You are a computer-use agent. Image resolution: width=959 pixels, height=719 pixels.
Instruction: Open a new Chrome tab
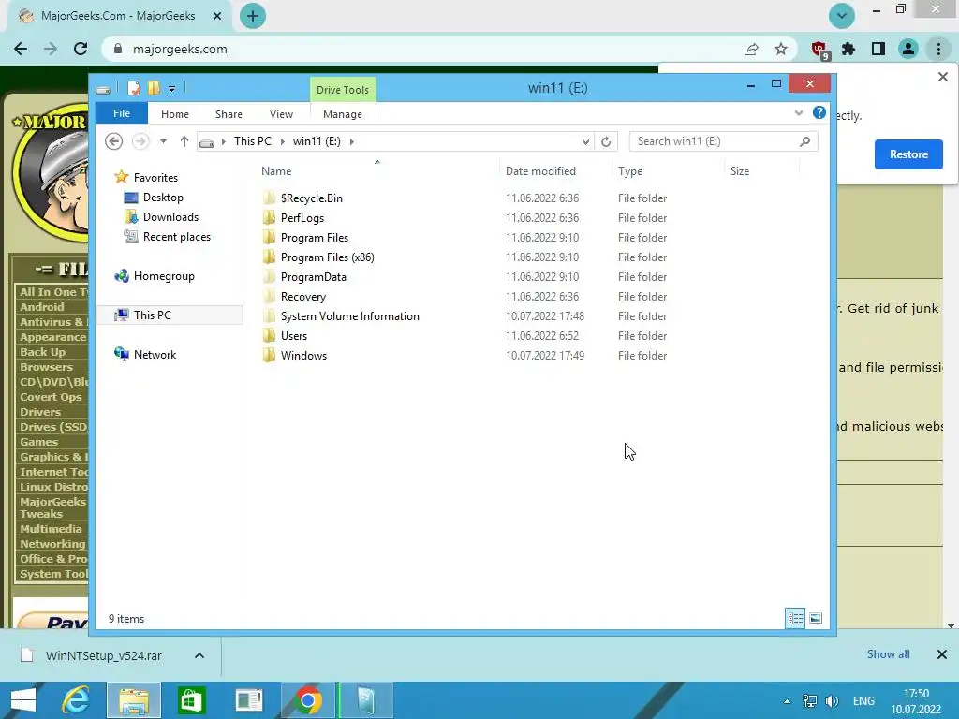[253, 16]
